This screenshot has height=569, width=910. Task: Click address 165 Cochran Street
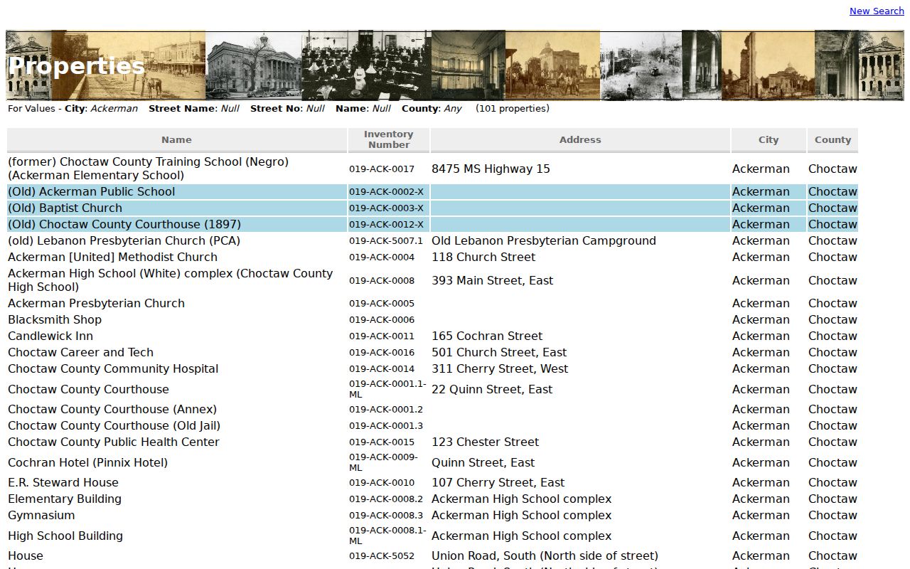point(487,336)
